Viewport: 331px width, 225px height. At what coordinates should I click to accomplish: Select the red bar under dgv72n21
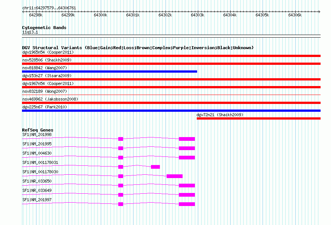pos(258,118)
